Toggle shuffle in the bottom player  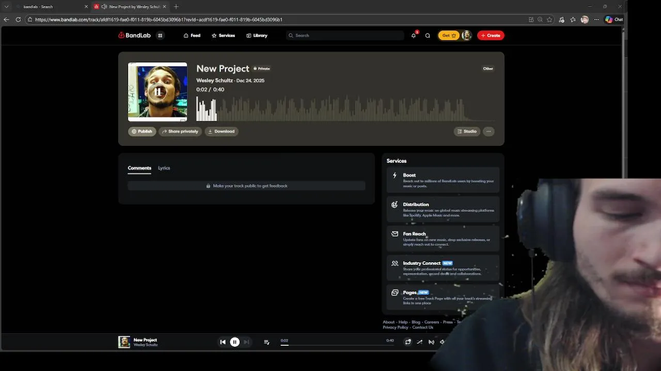click(419, 342)
